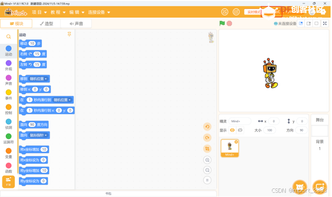This screenshot has width=332, height=197.
Task: Show the sprite with the eye icon
Action: [232, 130]
